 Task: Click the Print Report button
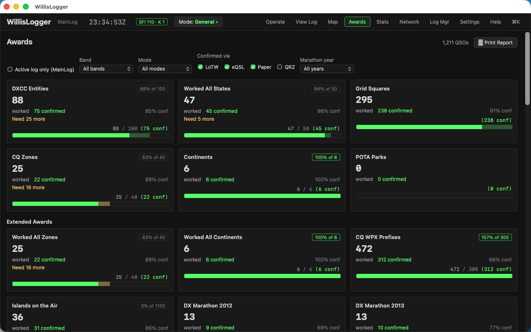[x=495, y=42]
